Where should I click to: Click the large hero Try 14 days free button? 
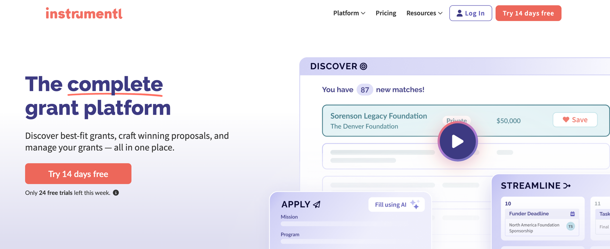(78, 174)
